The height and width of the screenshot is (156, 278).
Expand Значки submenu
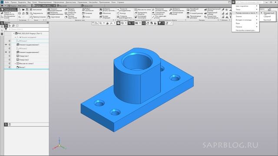[245, 16]
